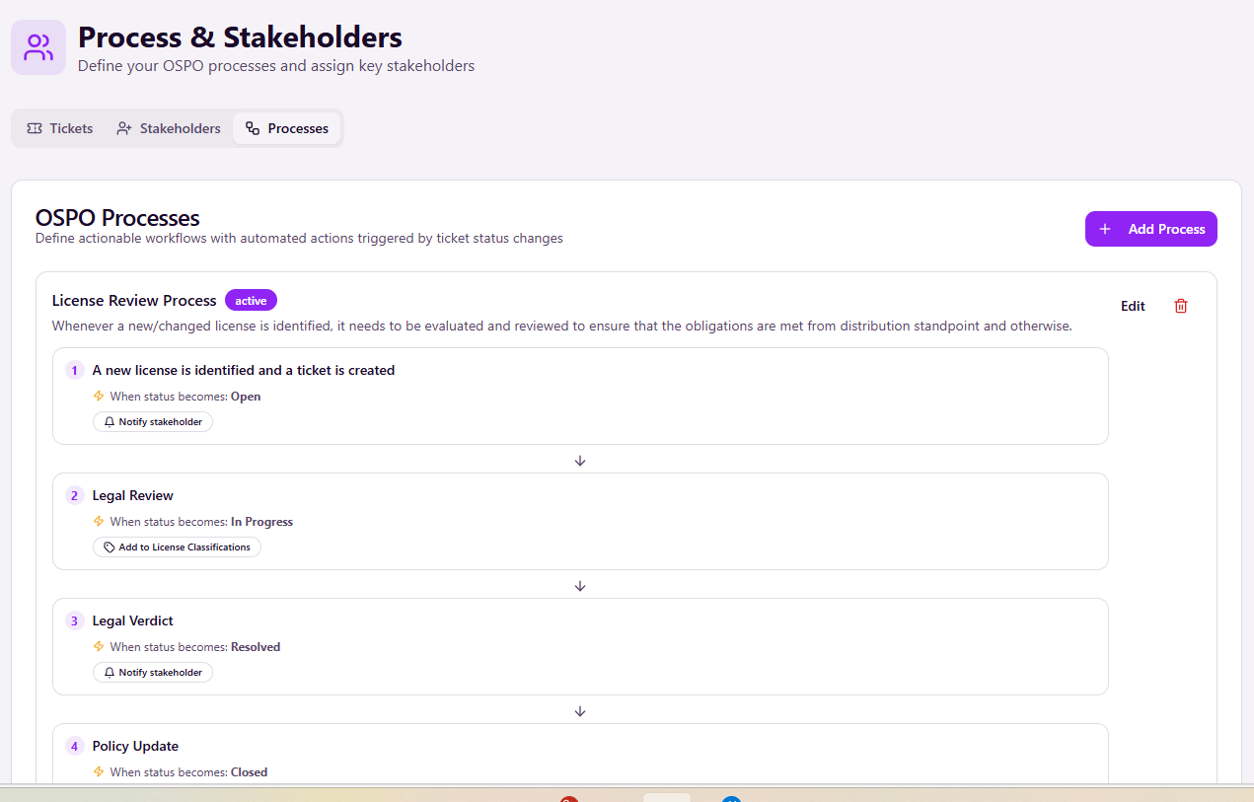The width and height of the screenshot is (1254, 802).
Task: Click the plus icon in Add Process
Action: [x=1105, y=229]
